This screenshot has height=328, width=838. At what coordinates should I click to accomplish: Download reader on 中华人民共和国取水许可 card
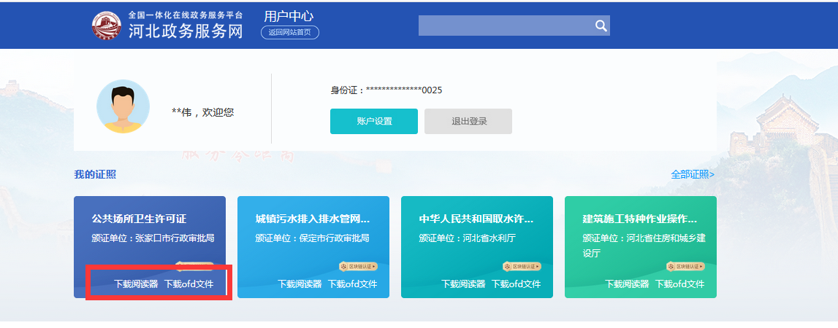(x=463, y=284)
